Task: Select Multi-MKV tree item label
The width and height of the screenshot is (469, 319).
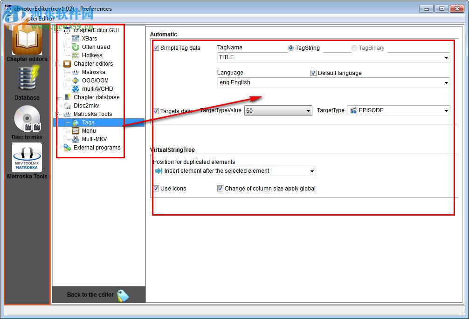Action: (94, 139)
